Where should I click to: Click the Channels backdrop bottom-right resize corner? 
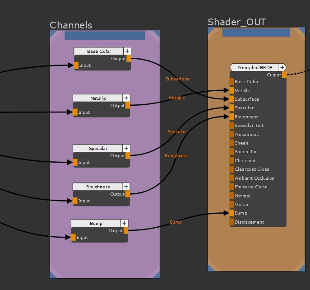156,274
